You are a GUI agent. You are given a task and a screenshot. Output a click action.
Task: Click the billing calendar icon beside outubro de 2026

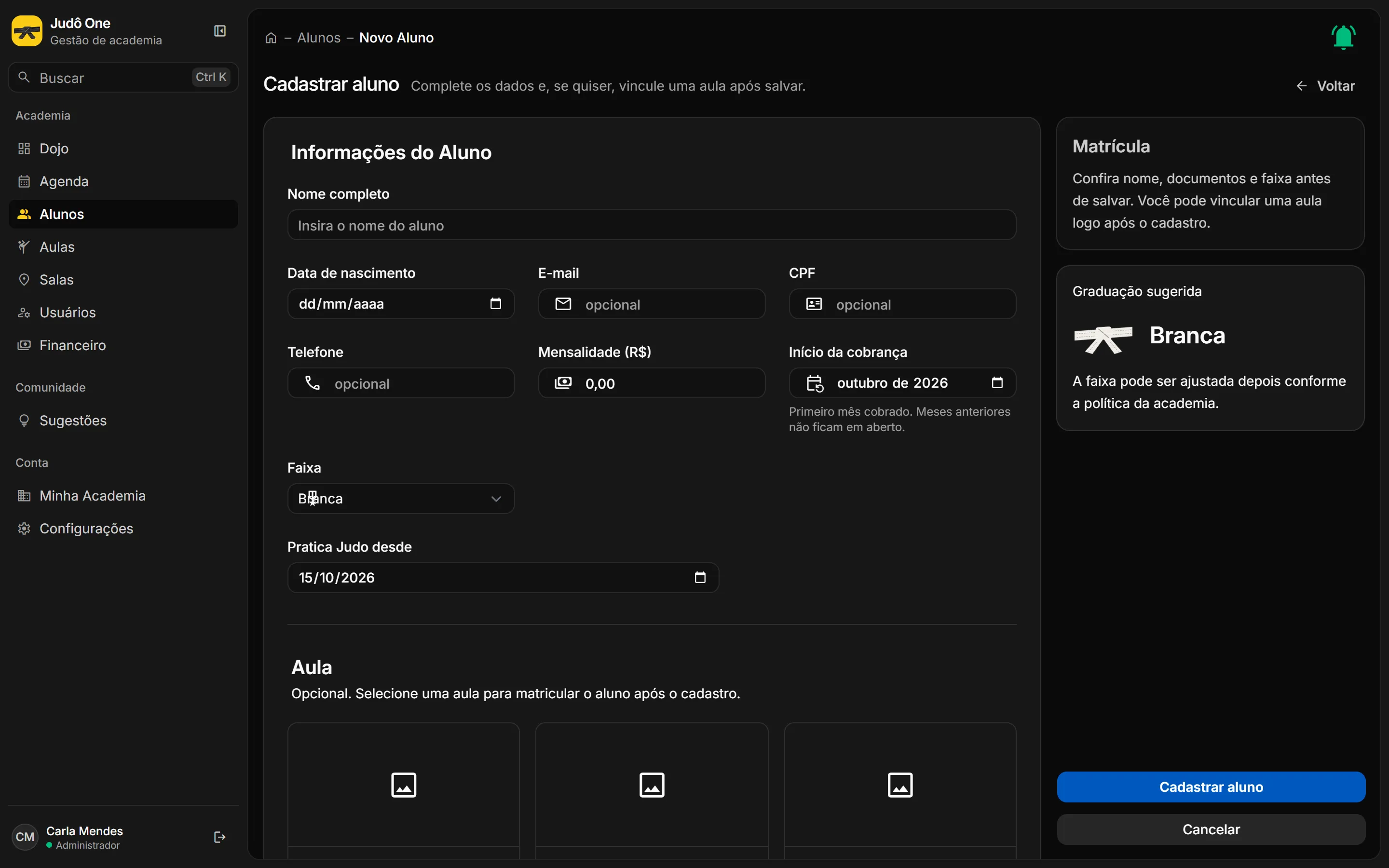(816, 383)
